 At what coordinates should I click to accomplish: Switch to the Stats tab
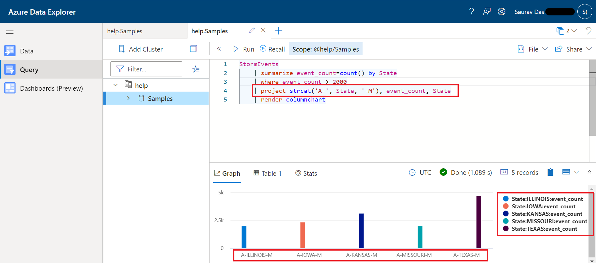click(x=306, y=173)
